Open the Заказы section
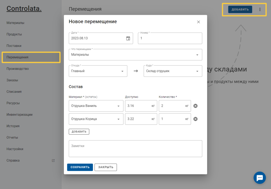The image size is (271, 189). [x=12, y=80]
